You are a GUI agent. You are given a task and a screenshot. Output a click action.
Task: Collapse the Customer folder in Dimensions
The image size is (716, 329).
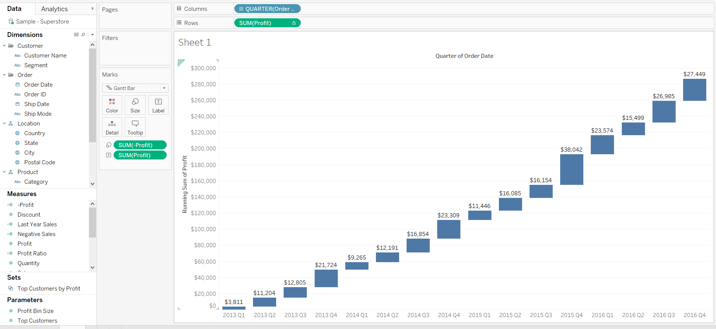point(4,46)
